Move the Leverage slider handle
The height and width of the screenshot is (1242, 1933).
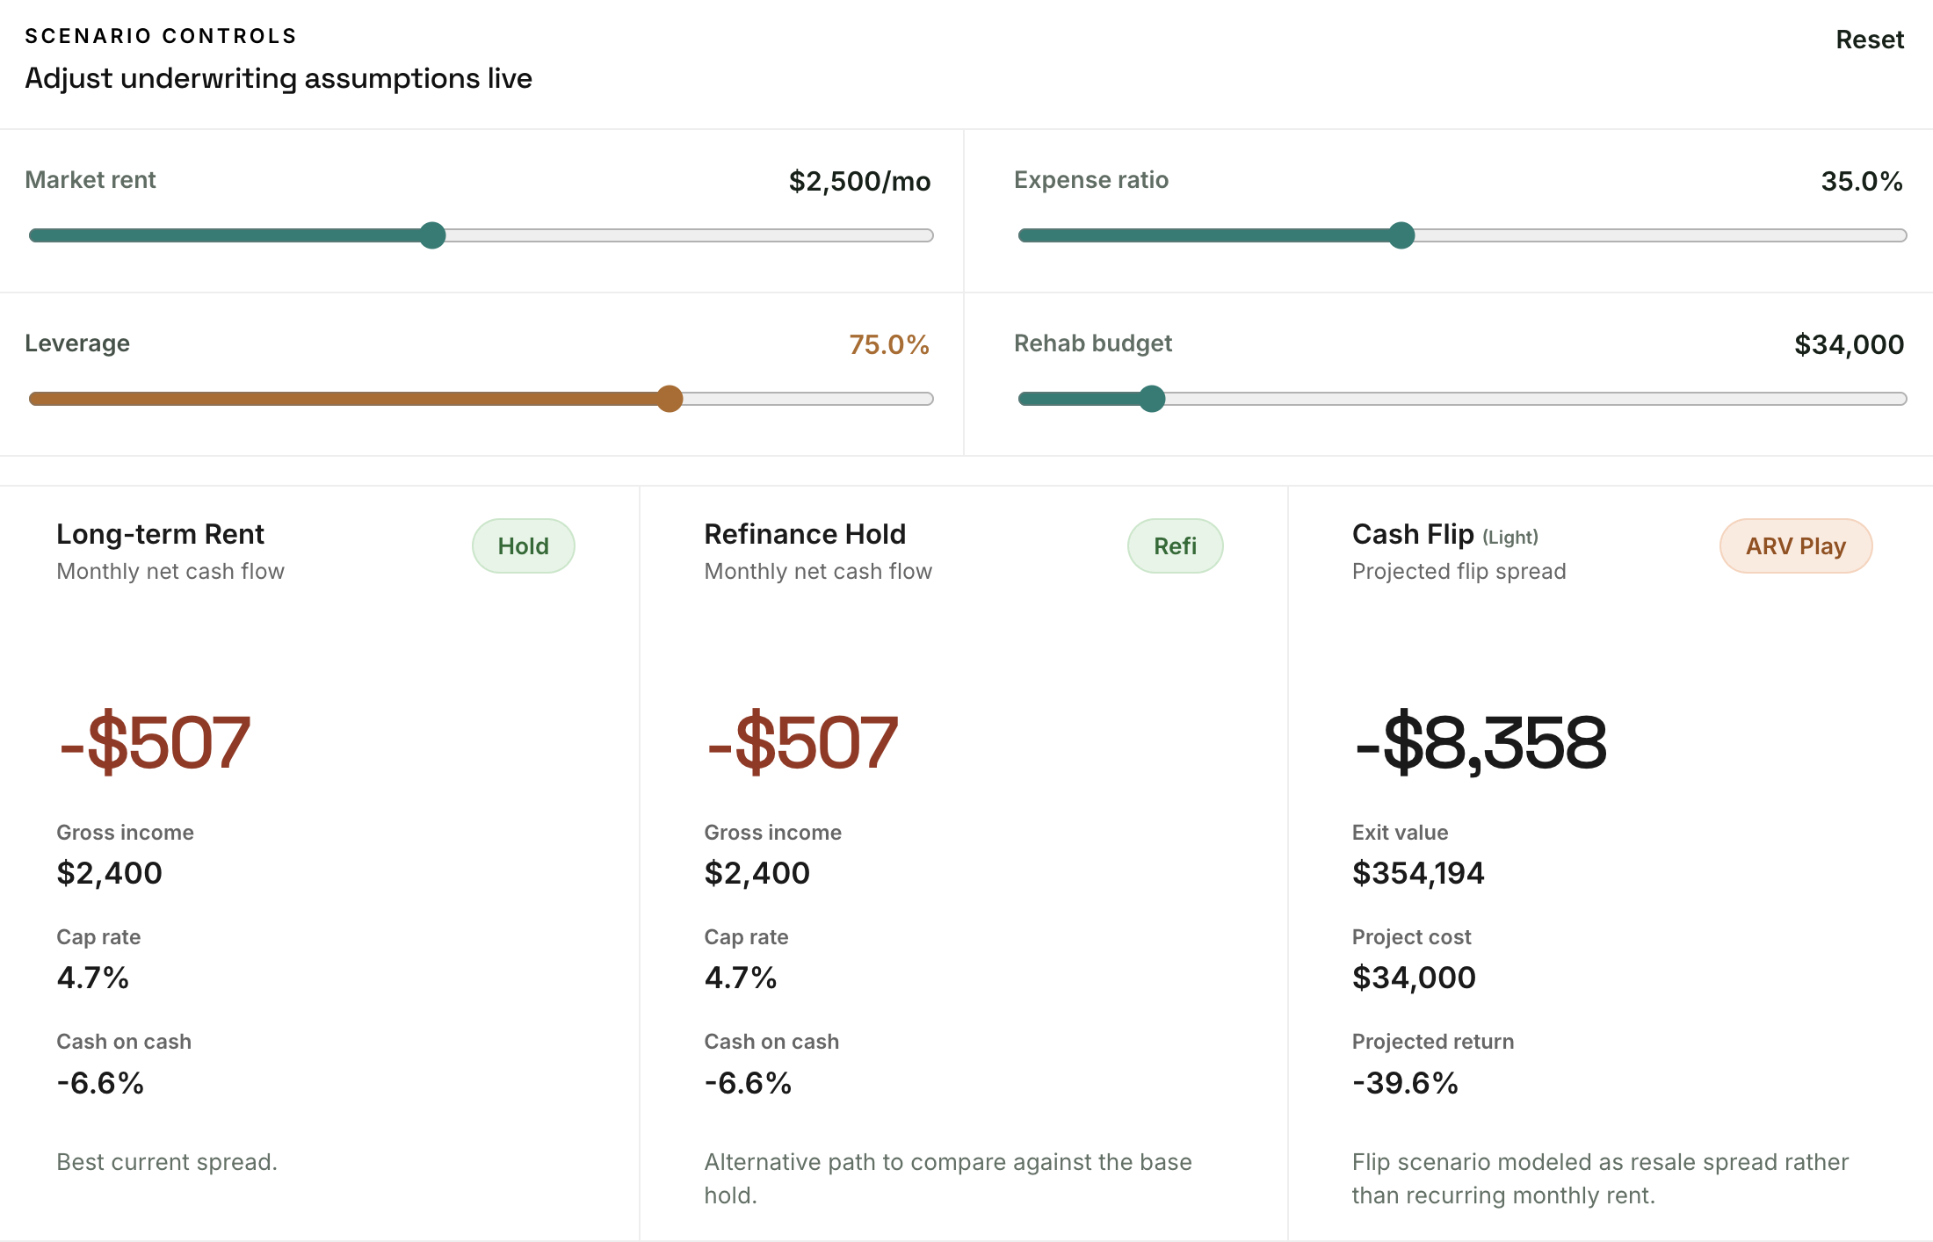[670, 399]
